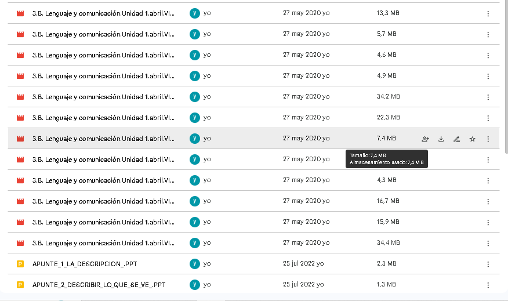Viewport: 508px width, 301px height.
Task: Select the video file name in the 4,3 MB row
Action: click(x=103, y=180)
